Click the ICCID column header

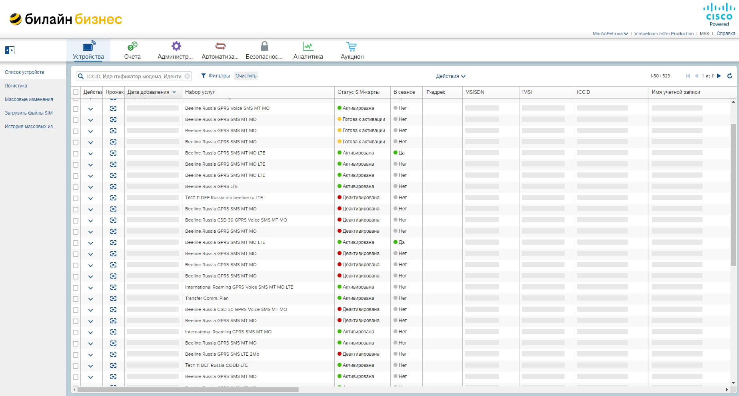611,92
